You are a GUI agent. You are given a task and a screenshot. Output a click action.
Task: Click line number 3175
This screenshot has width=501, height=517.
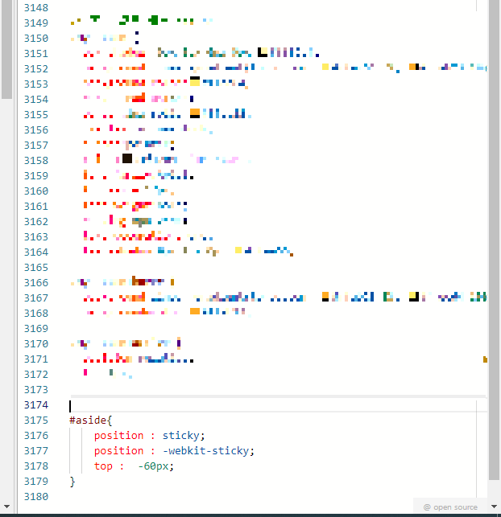pyautogui.click(x=36, y=421)
